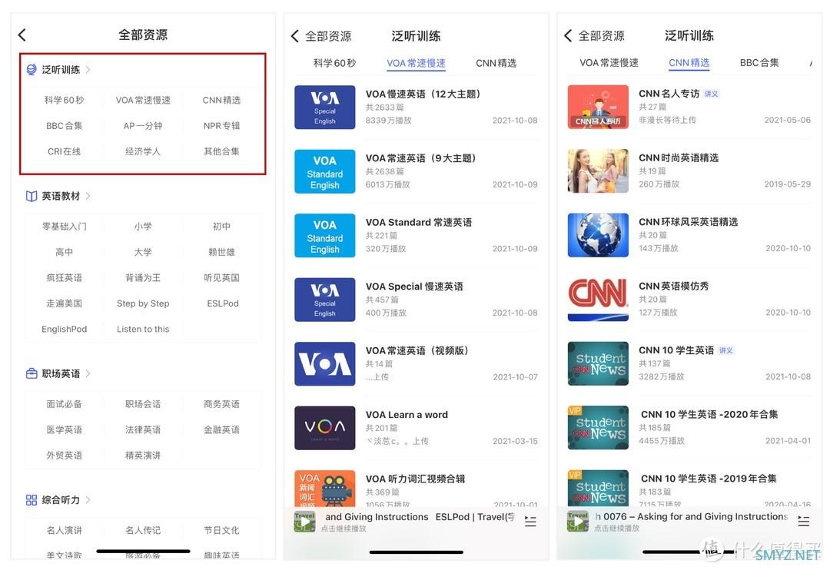Open 节日文化 listening category
This screenshot has height=570, width=830.
(x=221, y=530)
